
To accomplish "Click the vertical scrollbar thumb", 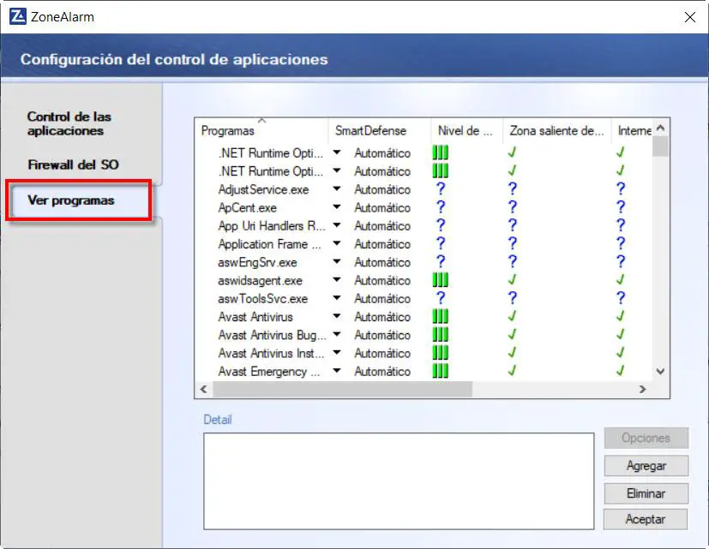I will (660, 146).
